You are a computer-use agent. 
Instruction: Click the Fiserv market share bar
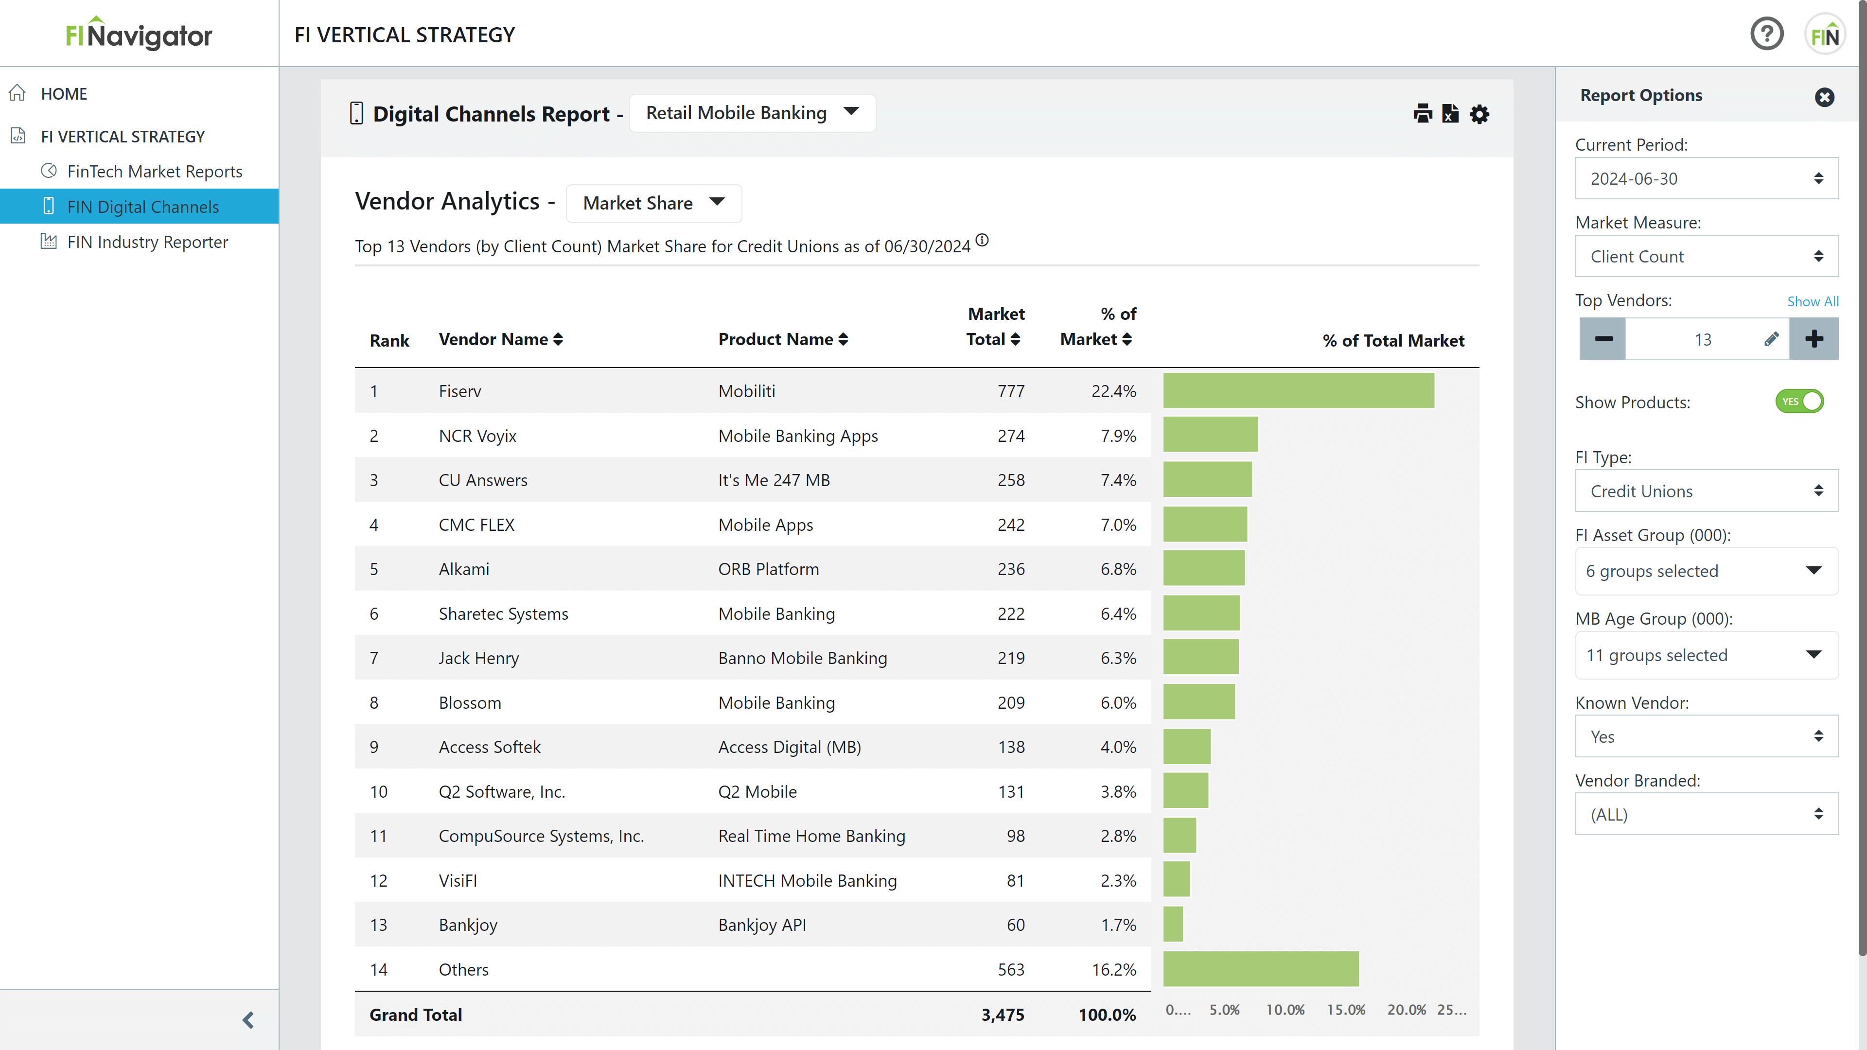click(1298, 390)
